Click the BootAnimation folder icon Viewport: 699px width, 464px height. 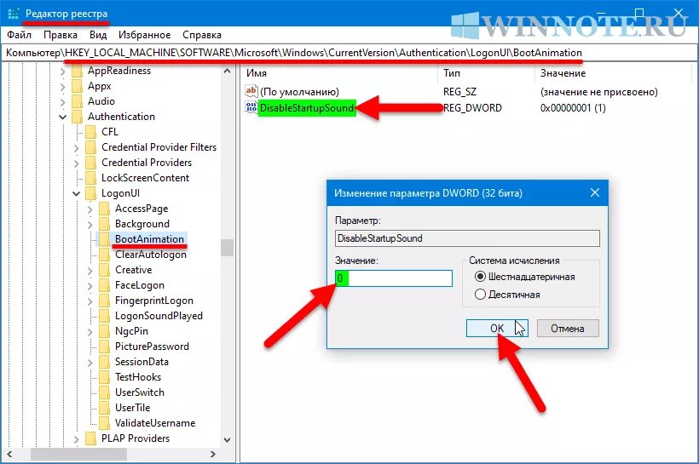click(104, 239)
